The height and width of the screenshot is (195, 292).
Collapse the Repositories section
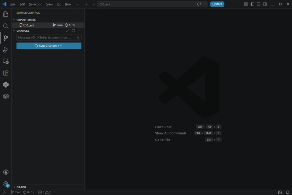pos(14,20)
